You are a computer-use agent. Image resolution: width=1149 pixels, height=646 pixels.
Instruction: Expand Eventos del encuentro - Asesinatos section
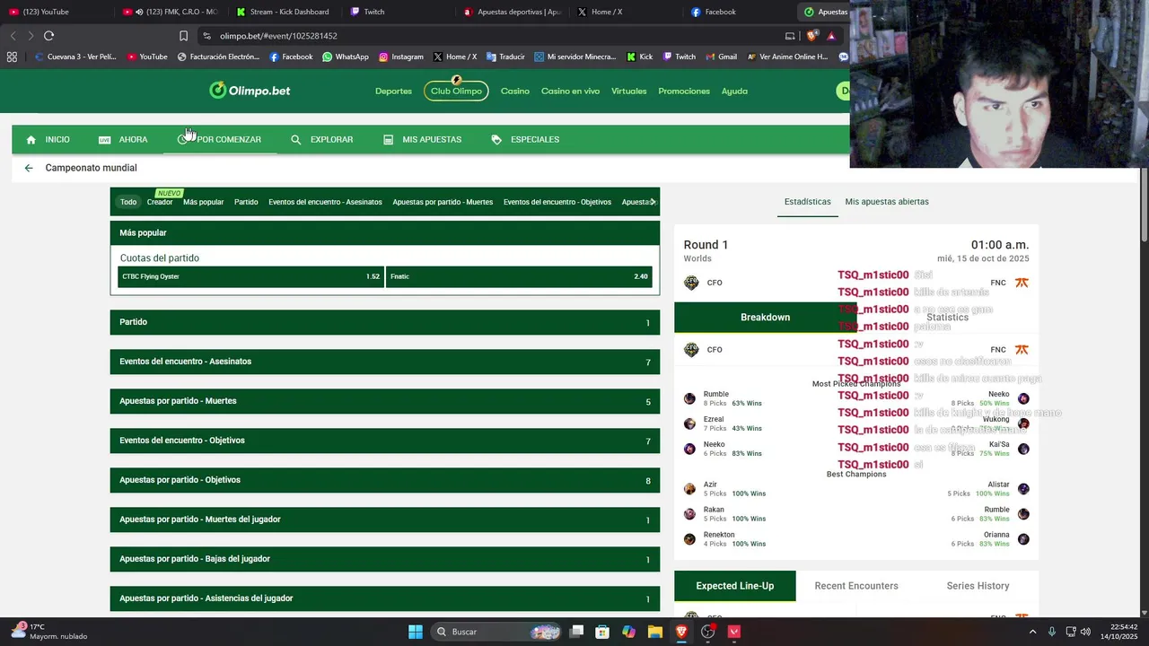pyautogui.click(x=385, y=362)
